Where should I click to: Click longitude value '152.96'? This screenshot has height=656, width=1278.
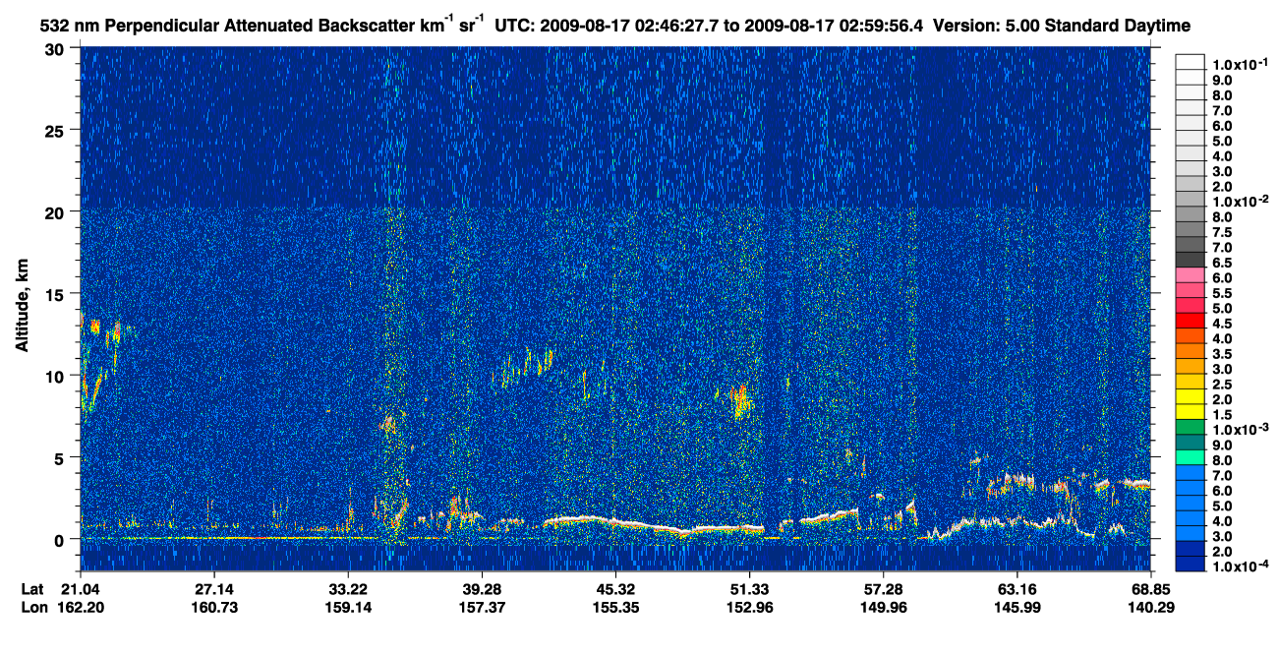point(749,608)
